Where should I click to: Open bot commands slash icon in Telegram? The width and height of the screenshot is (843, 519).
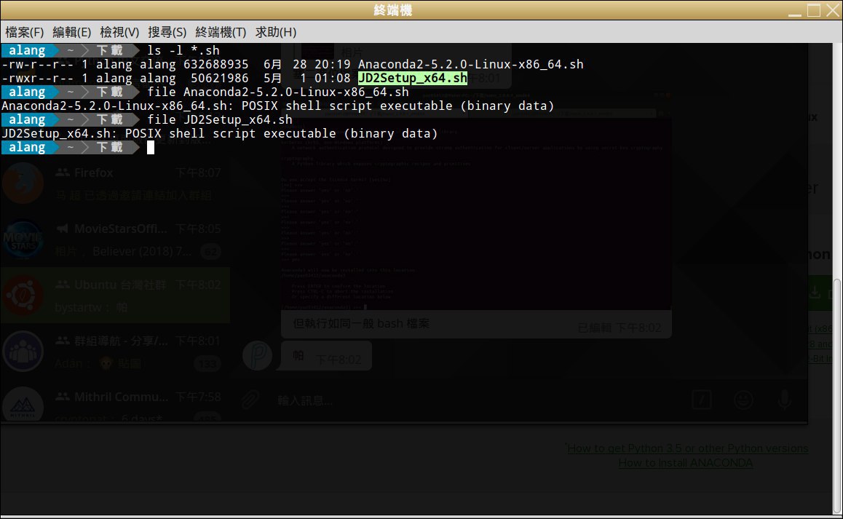pyautogui.click(x=702, y=400)
